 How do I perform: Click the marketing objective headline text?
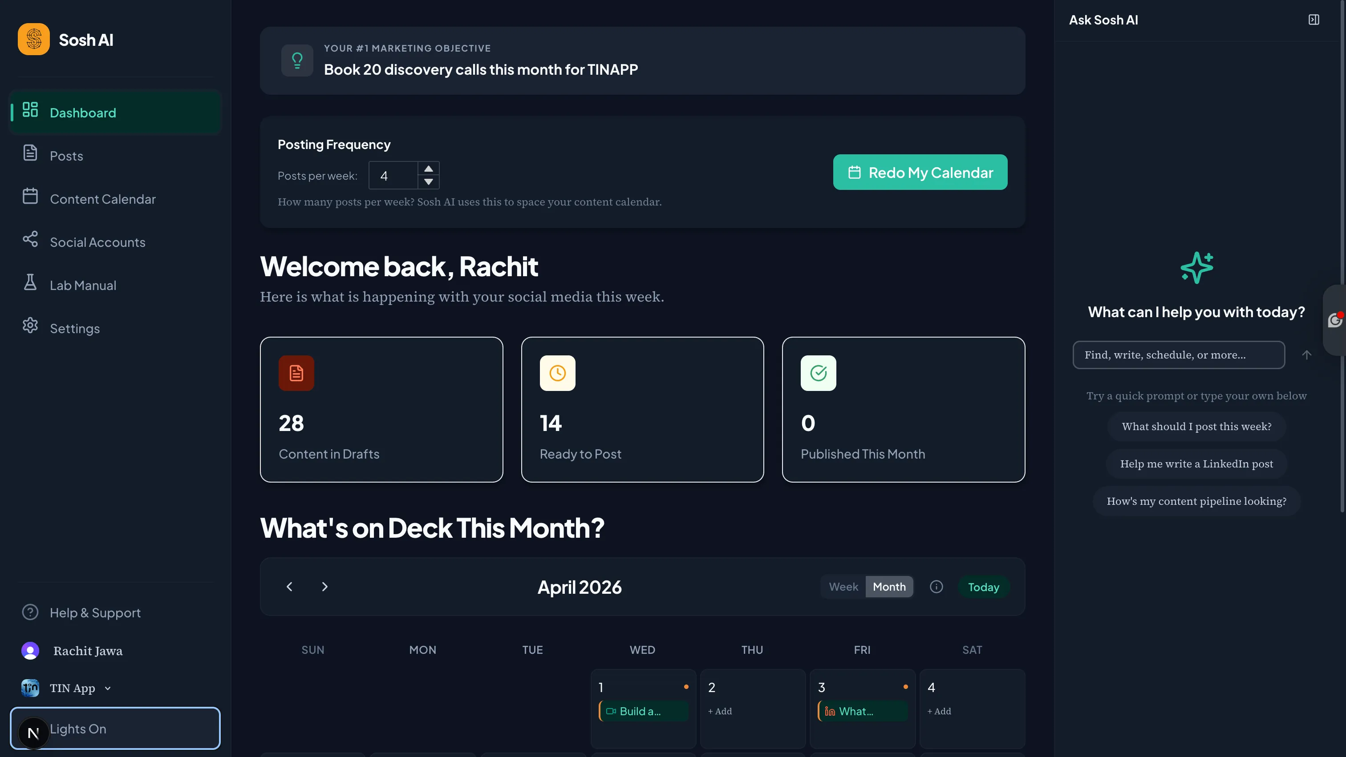(x=481, y=69)
